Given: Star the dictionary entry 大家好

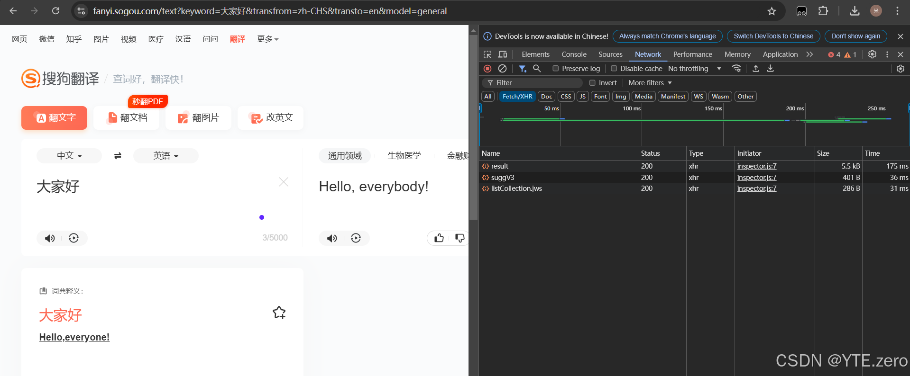Looking at the screenshot, I should (279, 313).
